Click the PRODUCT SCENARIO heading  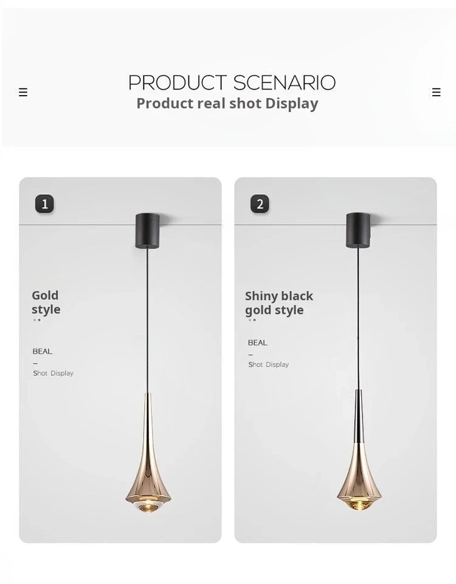pos(232,83)
